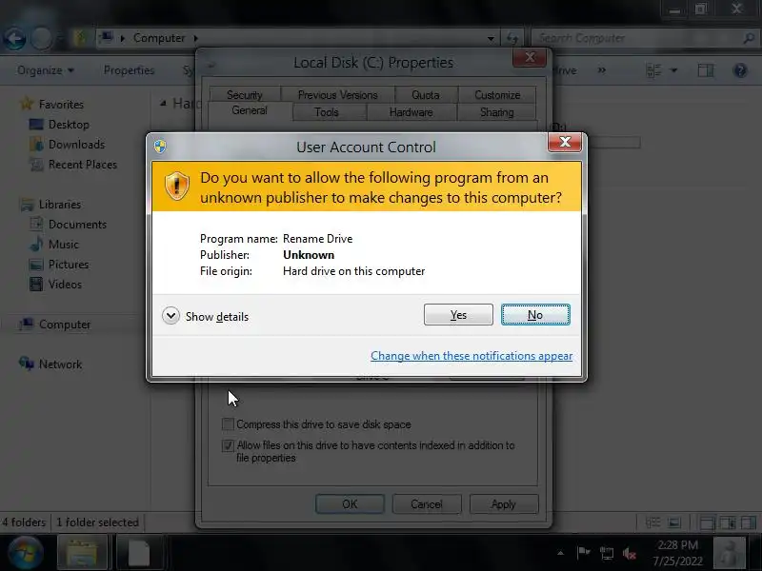Click the muted volume tray icon
Image resolution: width=762 pixels, height=571 pixels.
[630, 553]
